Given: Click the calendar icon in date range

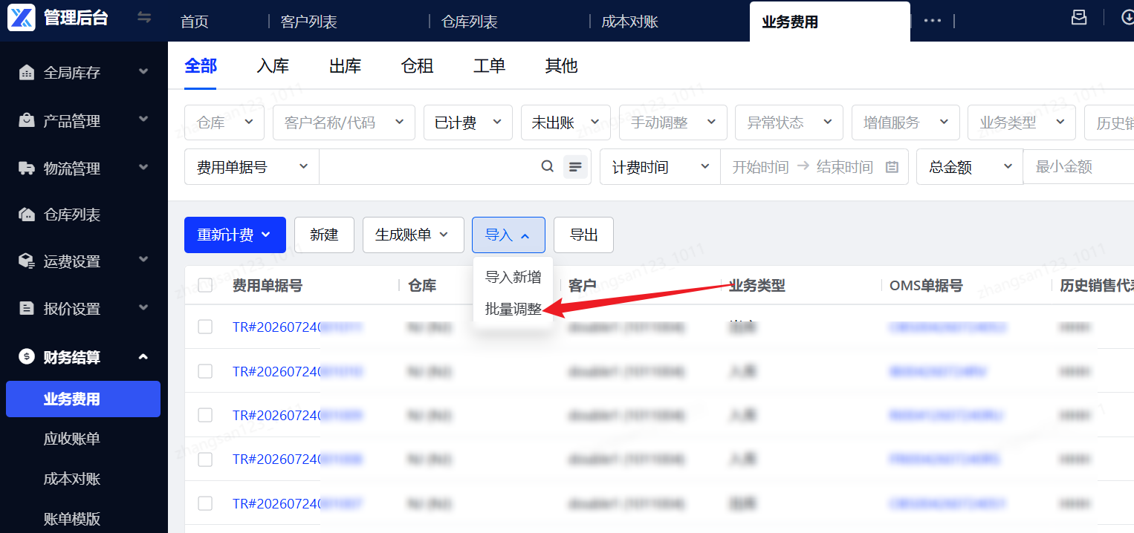Looking at the screenshot, I should [x=892, y=167].
